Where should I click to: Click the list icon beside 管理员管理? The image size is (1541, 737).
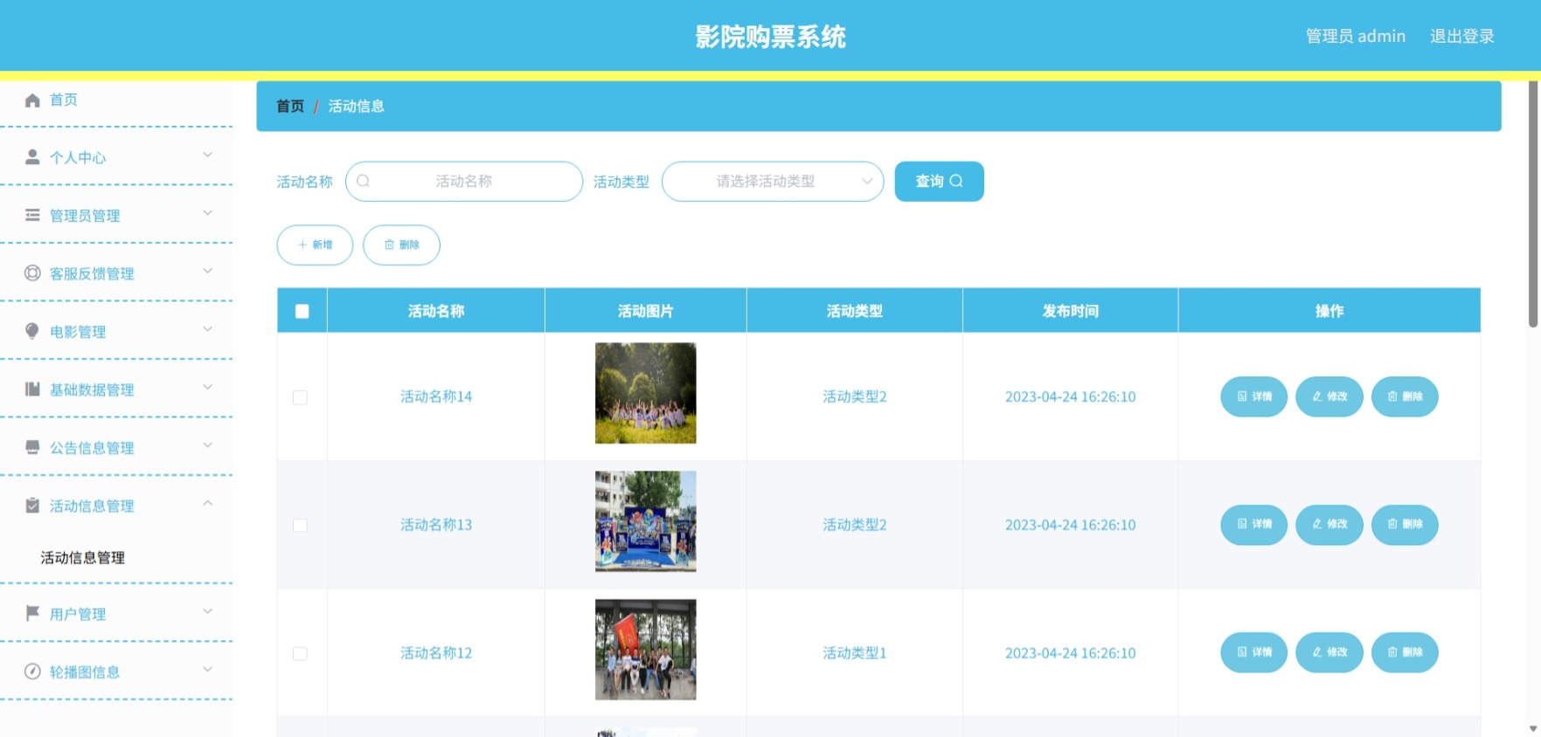(32, 215)
